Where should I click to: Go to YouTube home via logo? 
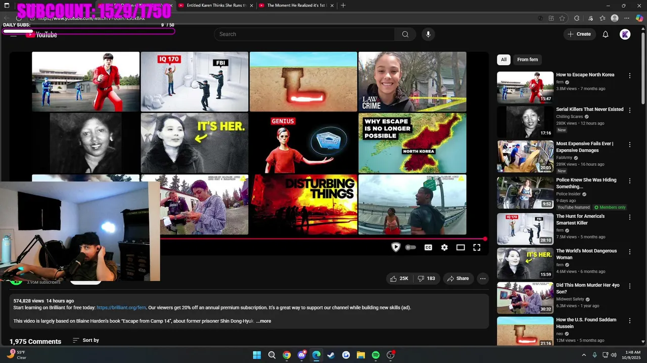tap(42, 35)
